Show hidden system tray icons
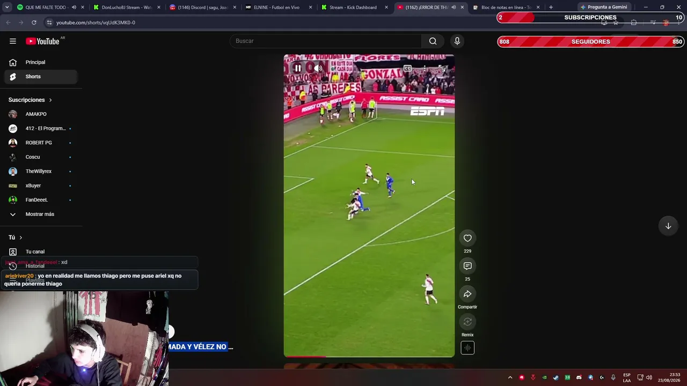Viewport: 687px width, 386px height. pos(510,377)
